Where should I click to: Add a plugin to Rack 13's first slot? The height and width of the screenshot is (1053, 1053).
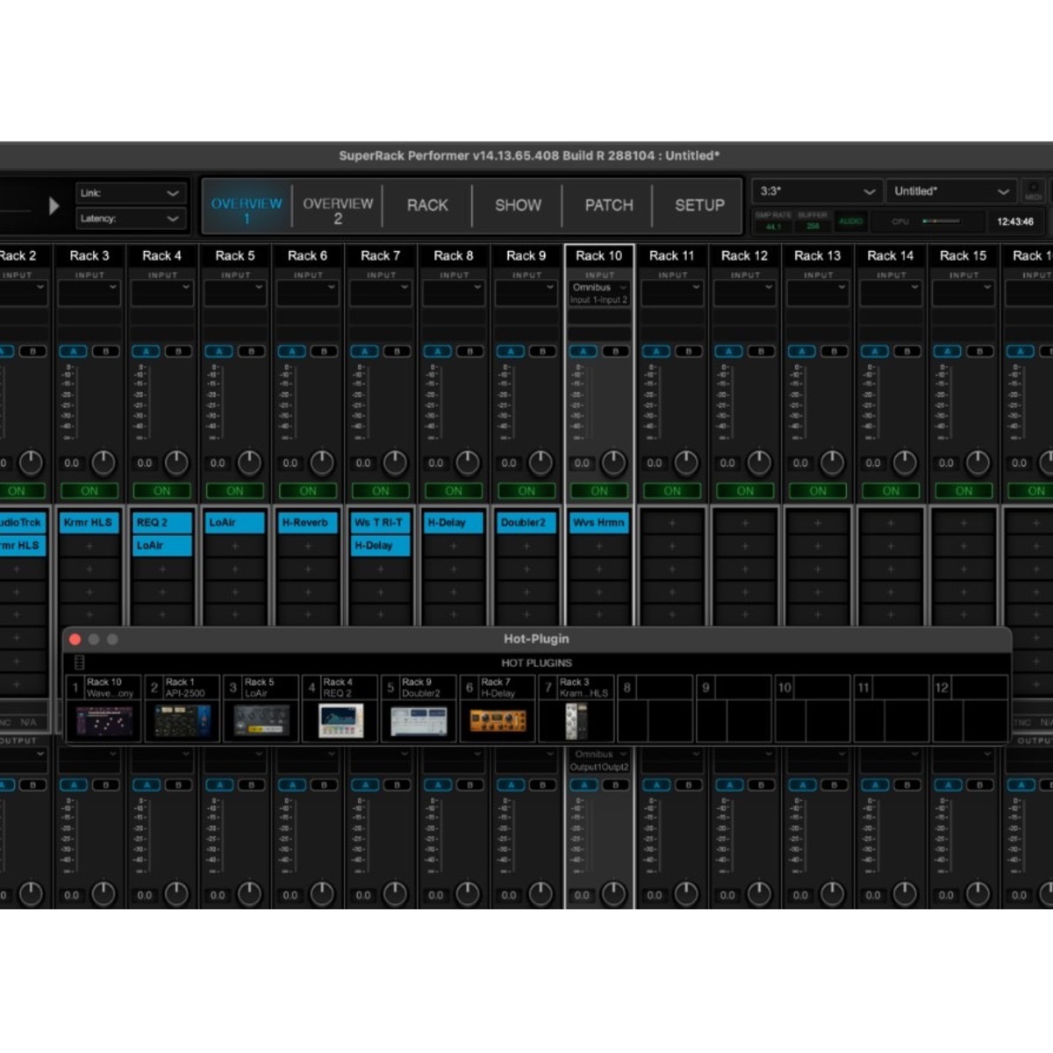click(818, 523)
